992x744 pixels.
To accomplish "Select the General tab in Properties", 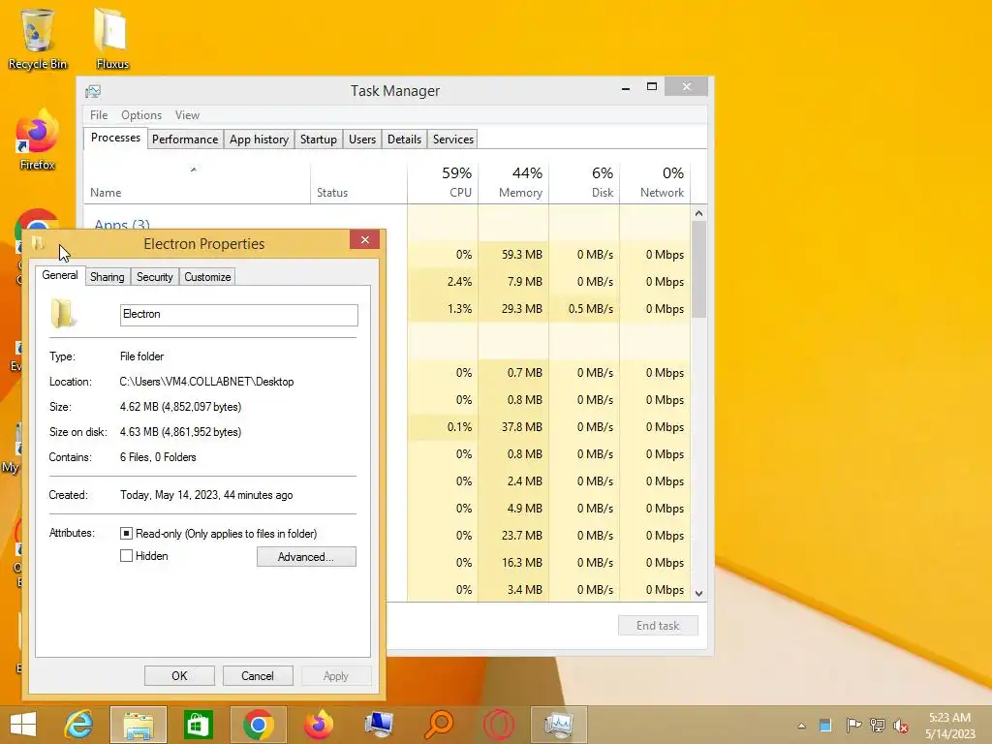I will 60,275.
